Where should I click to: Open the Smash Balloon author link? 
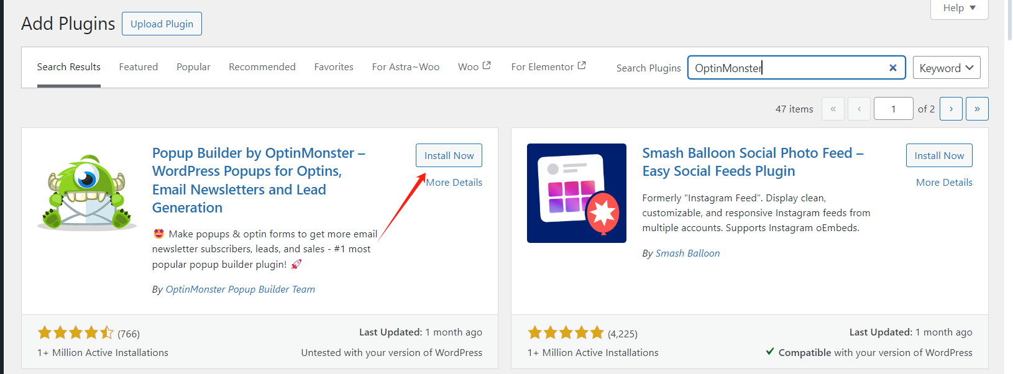[x=687, y=253]
